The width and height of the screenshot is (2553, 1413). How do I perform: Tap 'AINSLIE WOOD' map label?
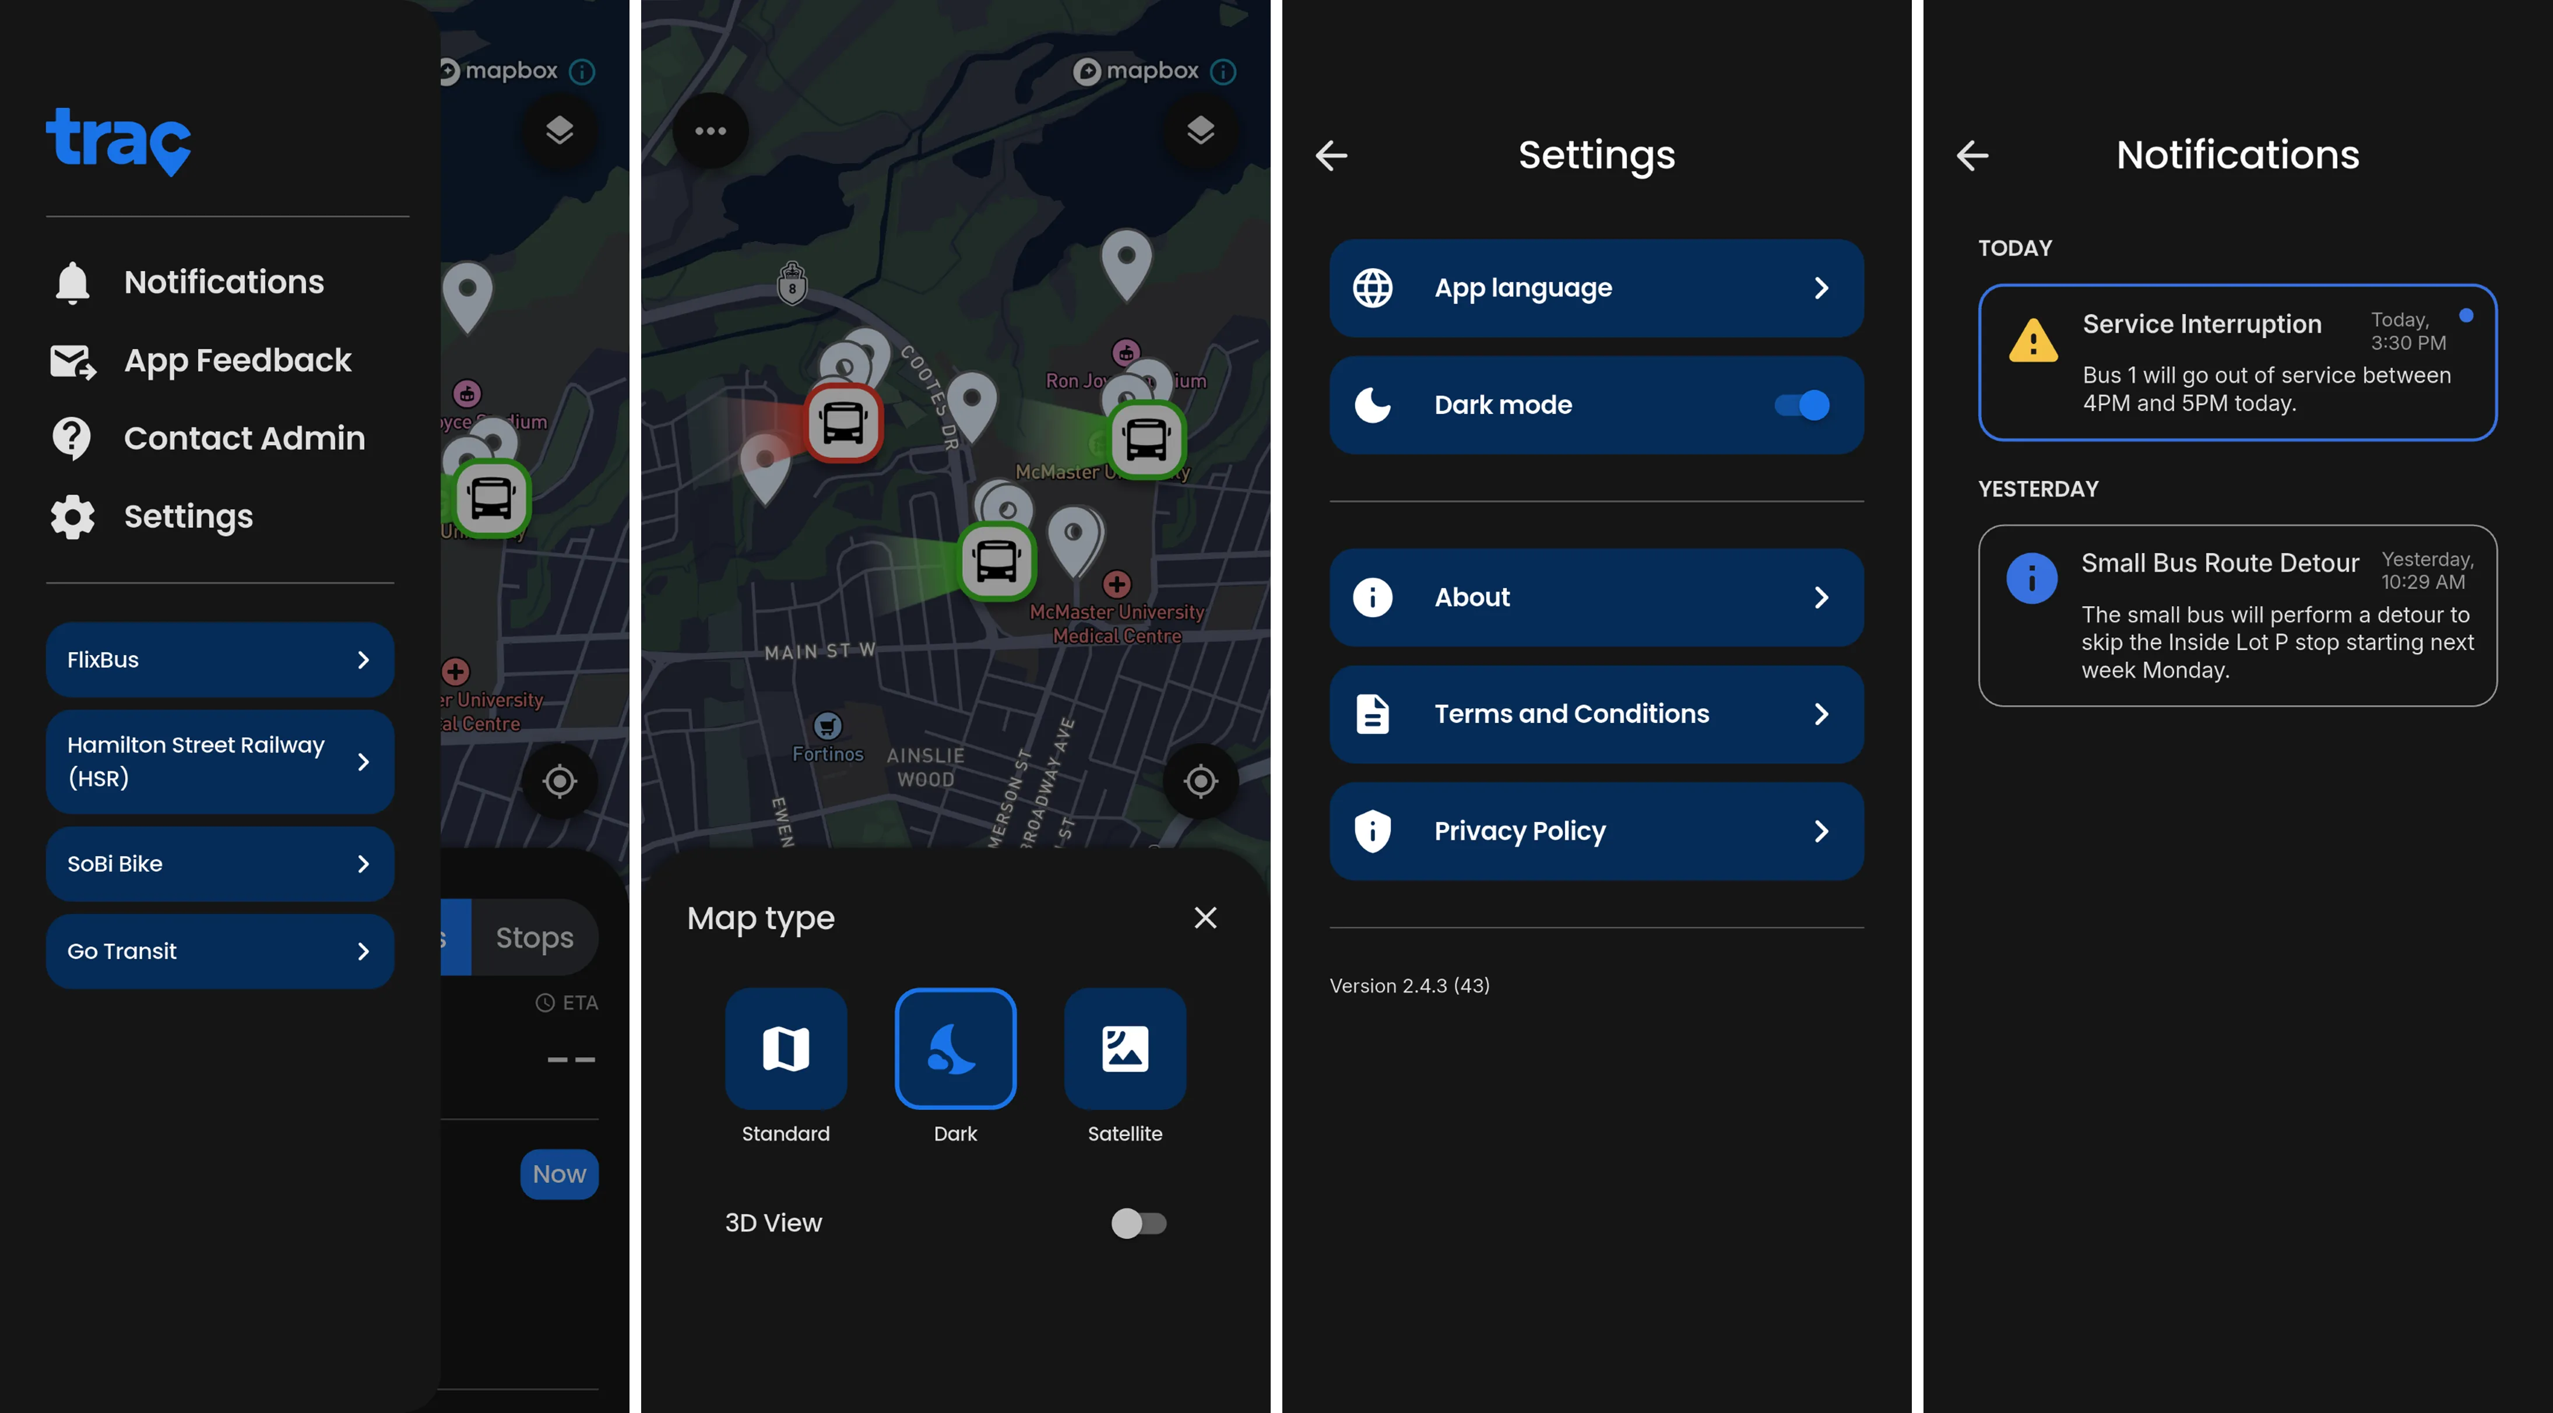coord(926,768)
